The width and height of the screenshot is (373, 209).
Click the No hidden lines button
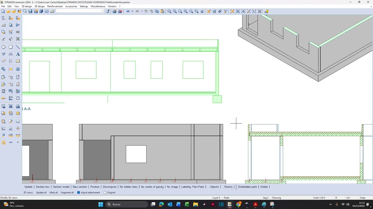point(129,187)
